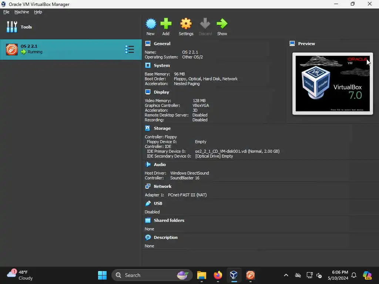Click the New virtual machine icon
Viewport: 379px width, 284px height.
coord(151,24)
